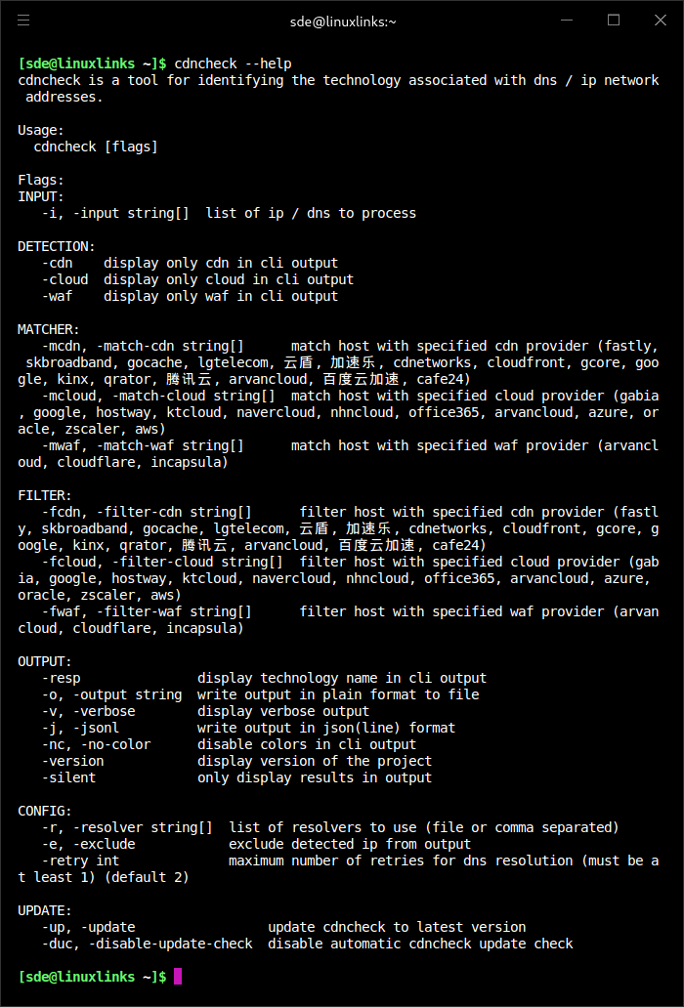
Task: Click the -retry int flag text
Action: pos(80,860)
